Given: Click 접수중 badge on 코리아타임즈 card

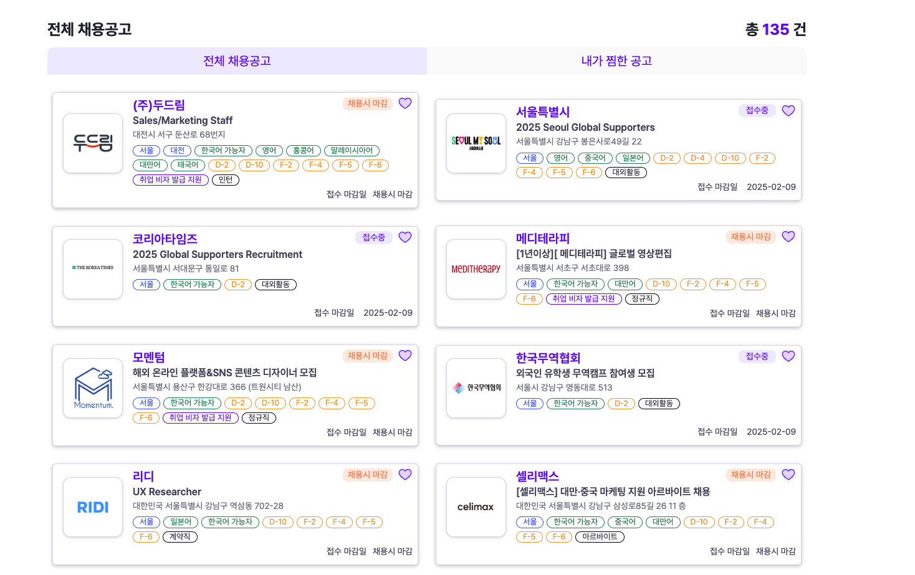Looking at the screenshot, I should pyautogui.click(x=374, y=237).
